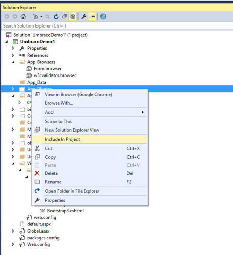Click the View in Browser icon

tap(37, 94)
